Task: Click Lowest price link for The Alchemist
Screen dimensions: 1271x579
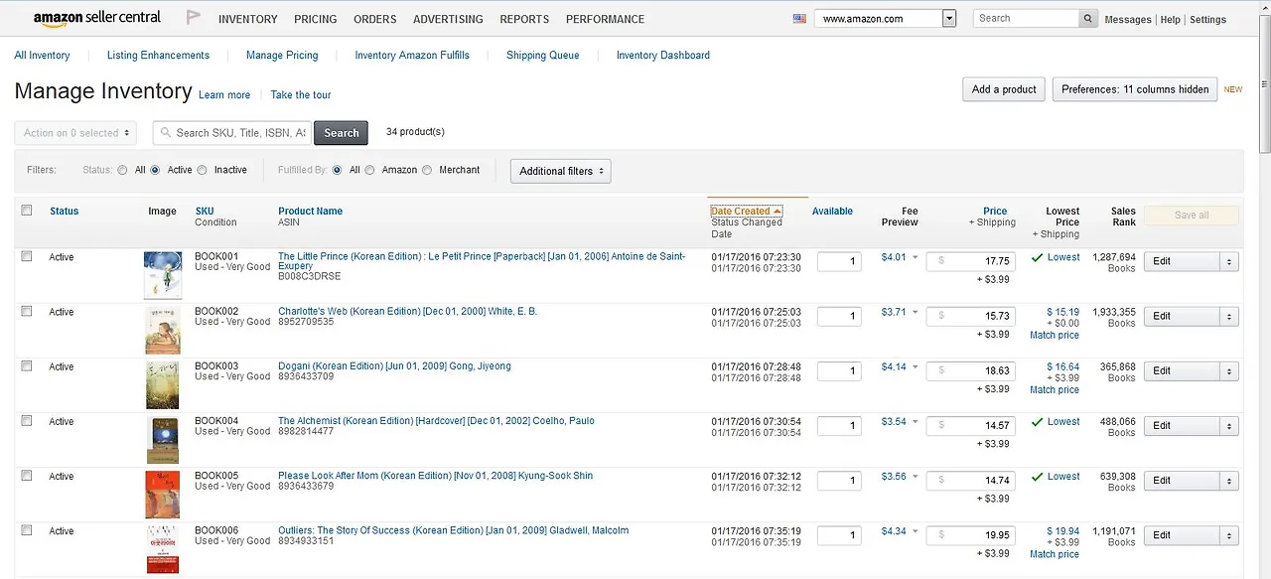Action: point(1063,421)
